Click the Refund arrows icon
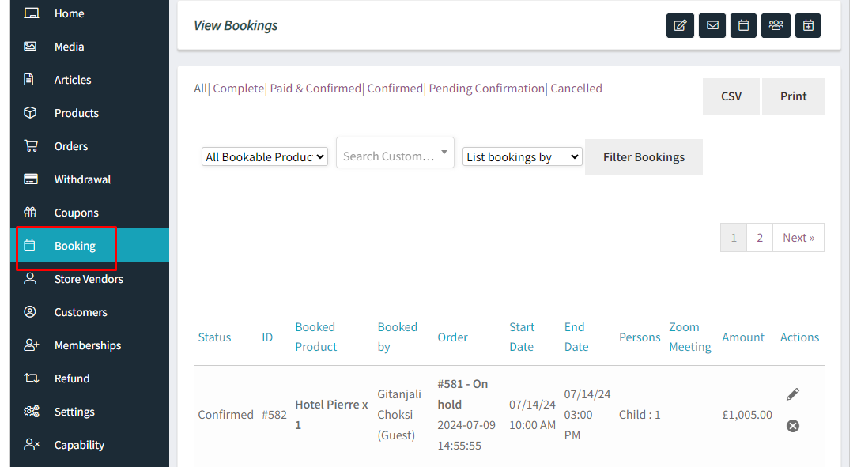The width and height of the screenshot is (857, 467). click(31, 378)
